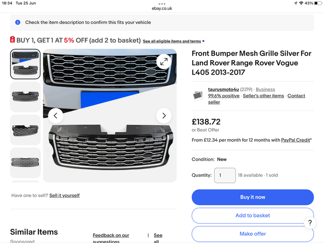
Task: Expand the See all eligible items arrow
Action: 204,41
